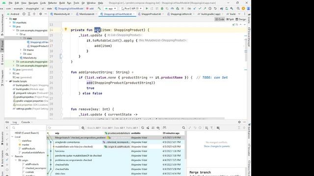Screen dimensions: 314x176
Task: Open the Build menu
Action: tap(62, 3)
